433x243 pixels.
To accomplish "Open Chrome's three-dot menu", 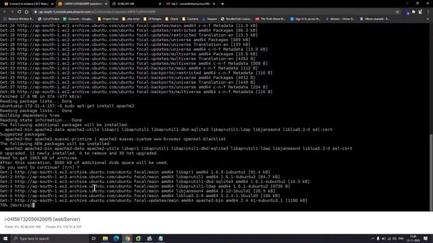I will coord(428,12).
